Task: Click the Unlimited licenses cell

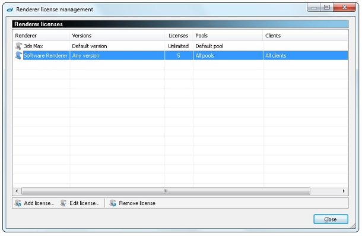Action: point(179,46)
